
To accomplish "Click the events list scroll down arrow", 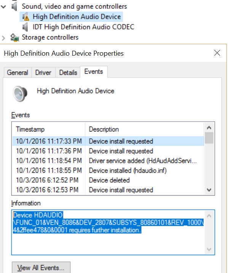I will point(209,190).
